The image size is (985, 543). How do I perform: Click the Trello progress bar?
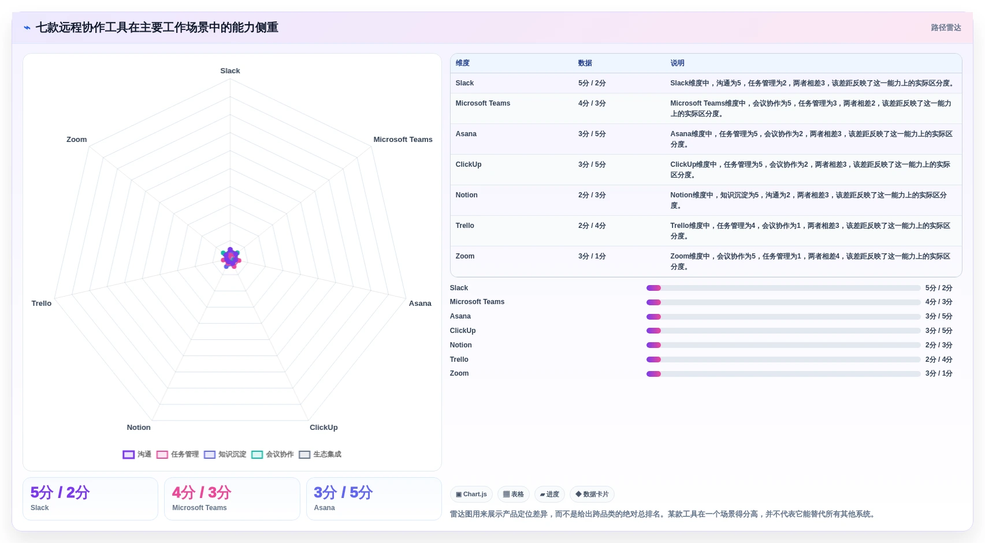coord(783,359)
